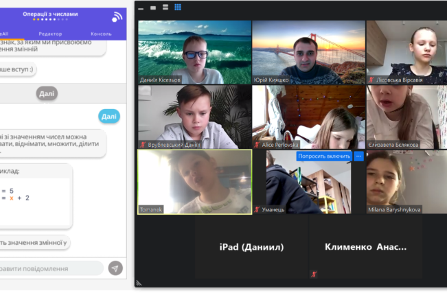The width and height of the screenshot is (447, 293).
Task: Select Врублевський Даніїл video tile
Action: click(x=195, y=117)
